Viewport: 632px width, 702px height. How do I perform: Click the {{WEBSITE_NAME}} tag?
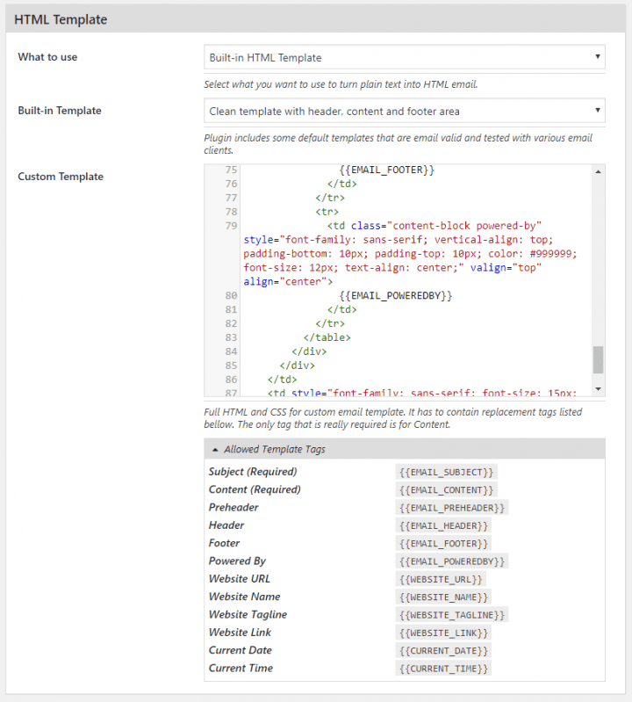pyautogui.click(x=443, y=597)
